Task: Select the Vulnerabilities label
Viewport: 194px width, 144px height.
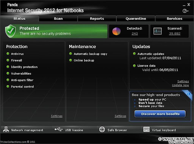Action: (21, 74)
